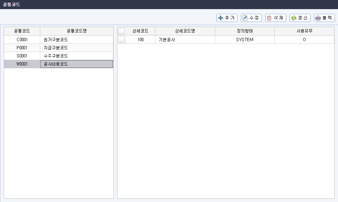Screen dimensions: 338x202
Task: Click the trash can icon for 삭제
Action: [x=269, y=18]
